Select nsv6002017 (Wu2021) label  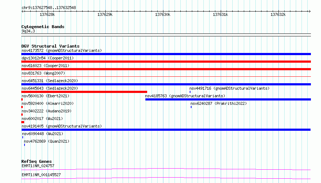tap(42, 119)
